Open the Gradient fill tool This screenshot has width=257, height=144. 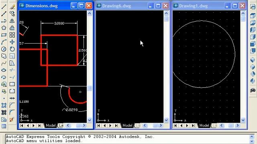click(x=4, y=112)
